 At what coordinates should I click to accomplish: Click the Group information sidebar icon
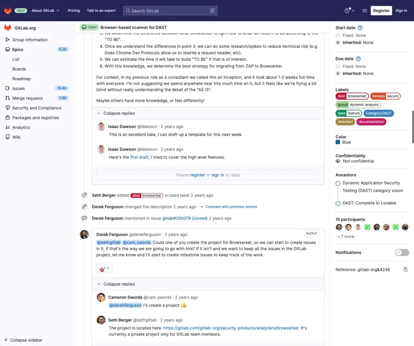[x=8, y=40]
